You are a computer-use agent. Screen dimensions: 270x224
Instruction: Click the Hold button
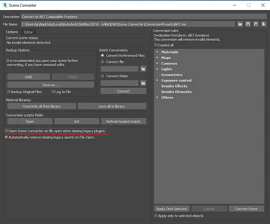[28, 77]
